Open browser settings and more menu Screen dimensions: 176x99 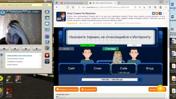click(x=166, y=7)
